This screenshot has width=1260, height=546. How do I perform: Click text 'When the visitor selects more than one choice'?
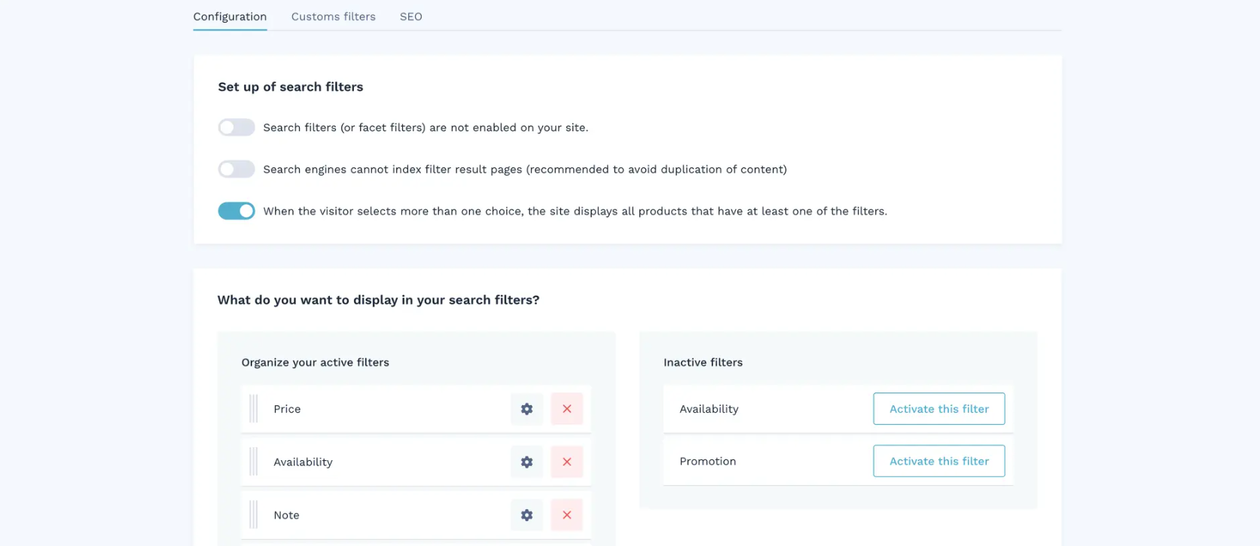(x=575, y=211)
